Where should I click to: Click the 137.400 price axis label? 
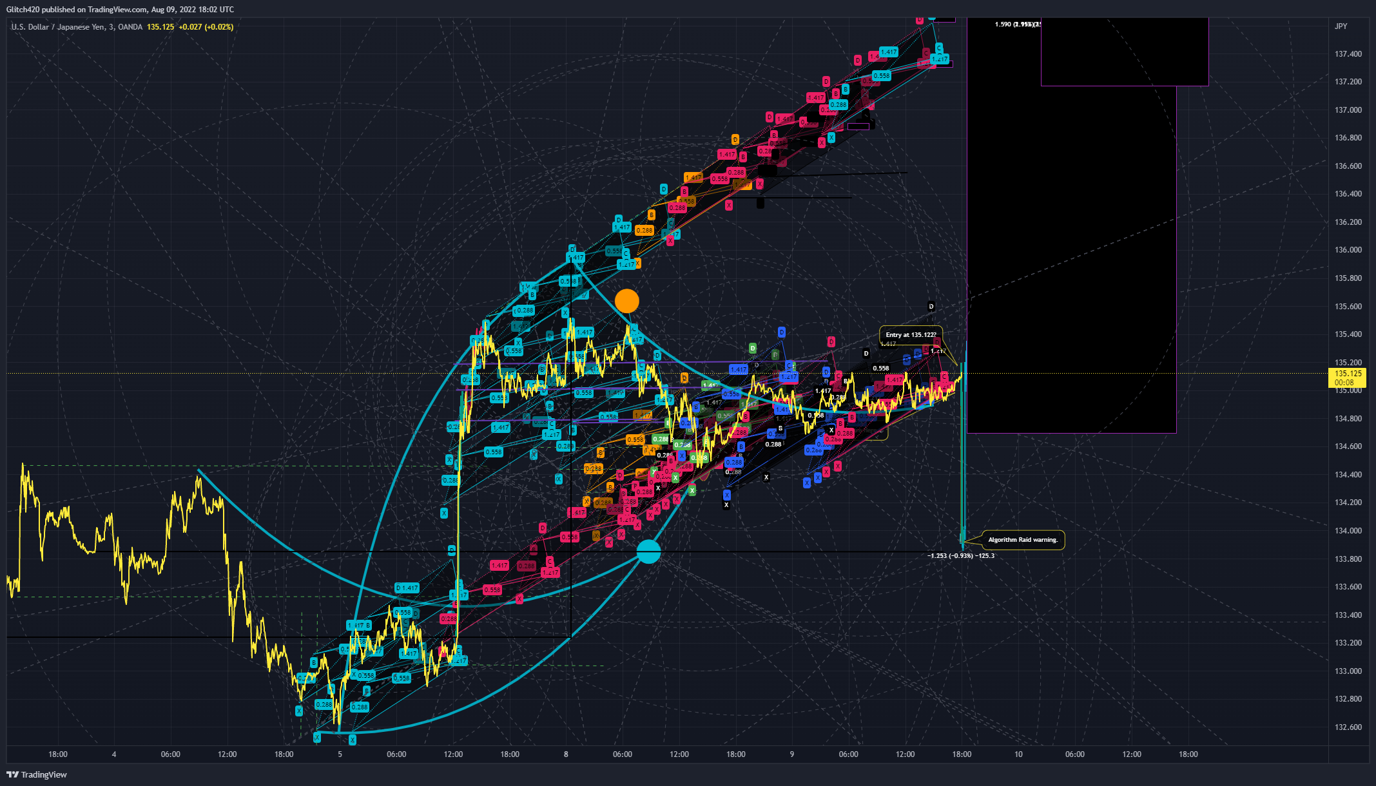(x=1348, y=54)
